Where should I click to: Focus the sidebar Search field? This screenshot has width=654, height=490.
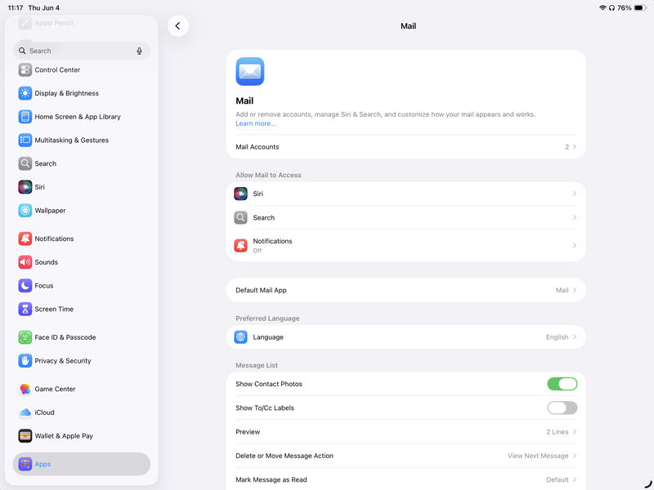pyautogui.click(x=81, y=51)
